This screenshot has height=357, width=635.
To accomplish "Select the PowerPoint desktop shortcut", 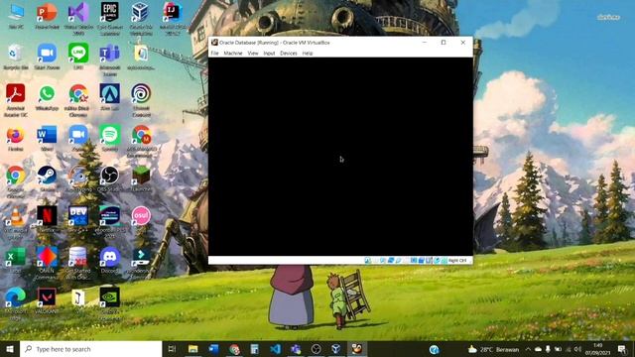I will (47, 17).
